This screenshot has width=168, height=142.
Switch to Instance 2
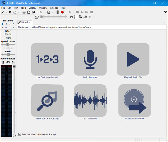pyautogui.click(x=6, y=24)
